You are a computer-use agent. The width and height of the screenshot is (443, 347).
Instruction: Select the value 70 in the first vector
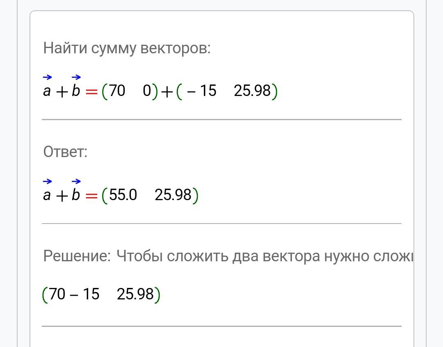click(117, 91)
